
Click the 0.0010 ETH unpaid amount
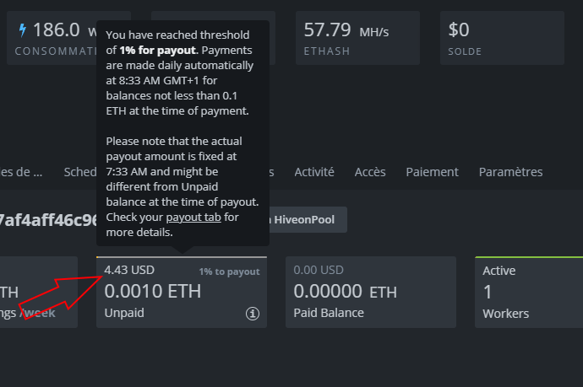154,292
